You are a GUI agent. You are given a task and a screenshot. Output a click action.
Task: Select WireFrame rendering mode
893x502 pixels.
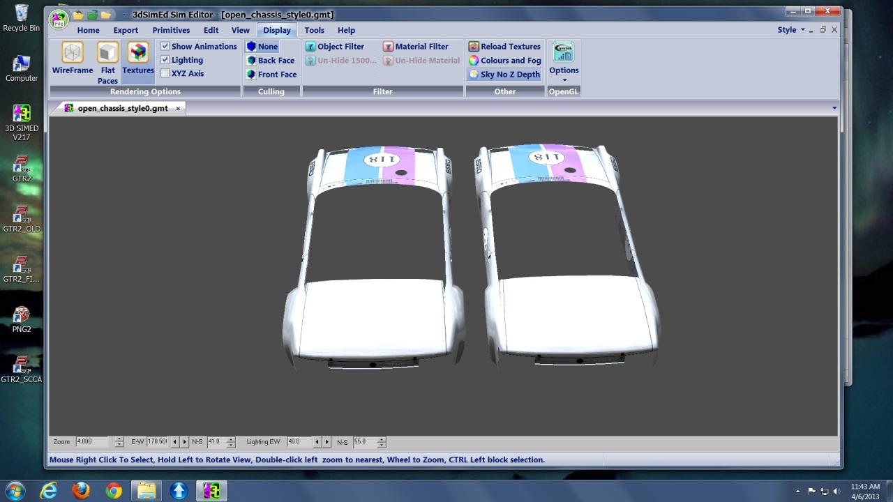tap(72, 58)
